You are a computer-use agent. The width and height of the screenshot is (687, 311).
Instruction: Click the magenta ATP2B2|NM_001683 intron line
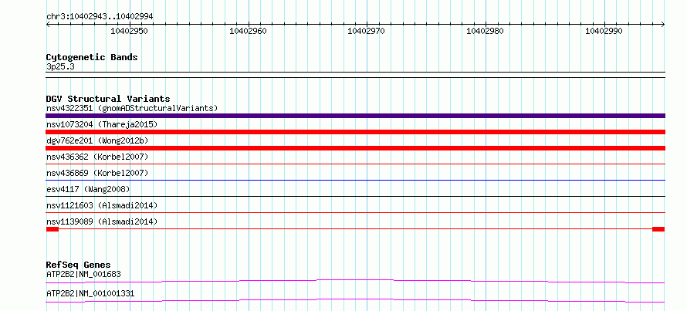click(x=355, y=281)
